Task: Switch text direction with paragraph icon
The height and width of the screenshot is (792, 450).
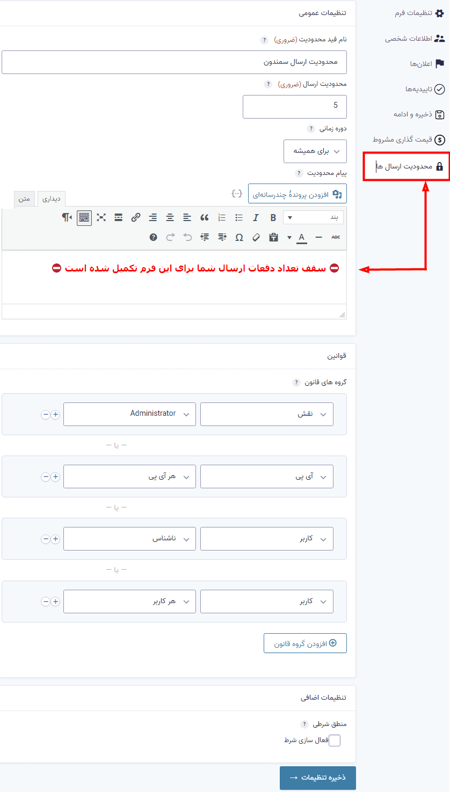Action: 67,217
